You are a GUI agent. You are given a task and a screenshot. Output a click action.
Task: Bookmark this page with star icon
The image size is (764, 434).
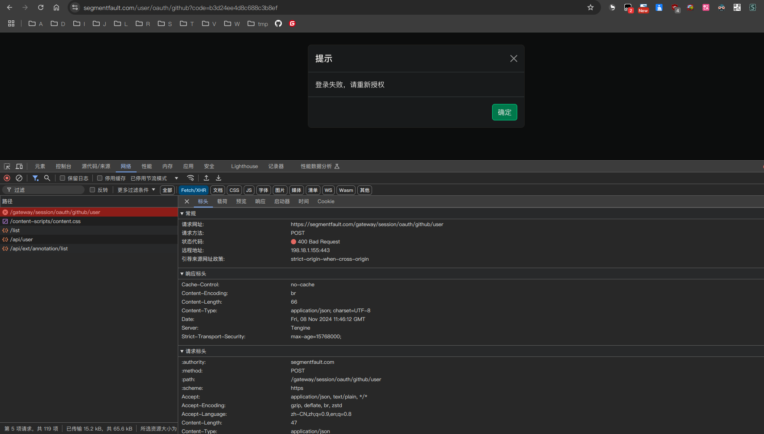tap(591, 7)
